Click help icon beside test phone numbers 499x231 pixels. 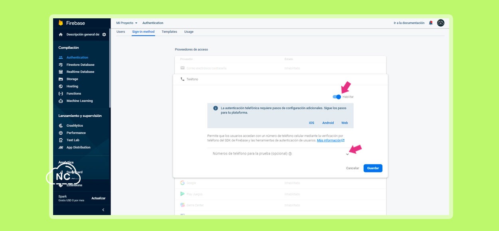[x=290, y=154]
